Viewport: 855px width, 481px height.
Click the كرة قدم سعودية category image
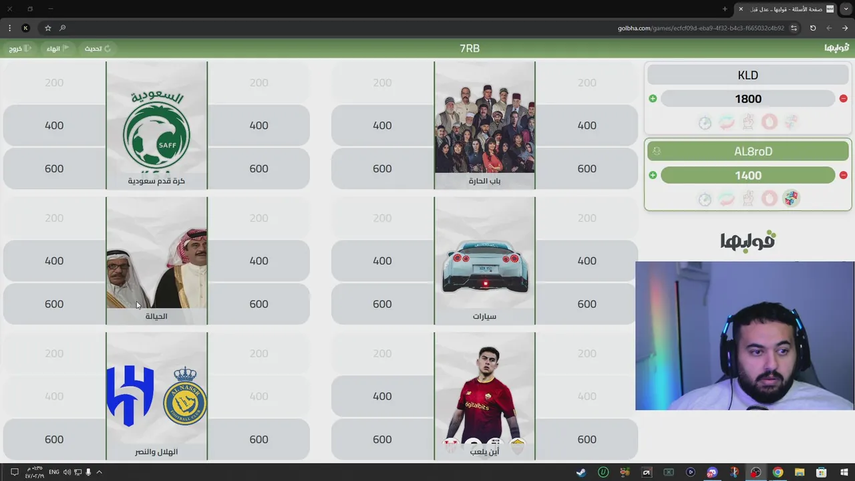click(156, 126)
